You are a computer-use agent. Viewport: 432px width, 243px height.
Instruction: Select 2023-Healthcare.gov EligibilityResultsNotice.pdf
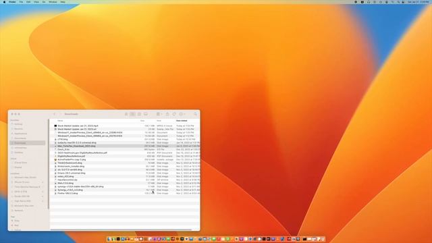click(x=82, y=153)
